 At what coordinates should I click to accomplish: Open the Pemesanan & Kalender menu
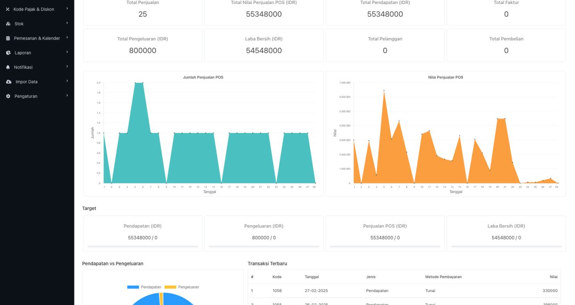37,38
